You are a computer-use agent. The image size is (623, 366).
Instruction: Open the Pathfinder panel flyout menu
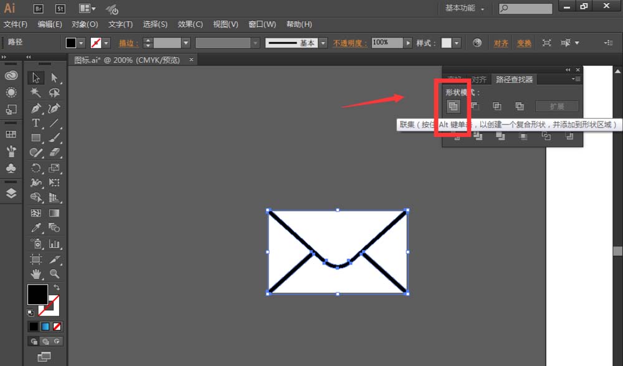tap(576, 79)
